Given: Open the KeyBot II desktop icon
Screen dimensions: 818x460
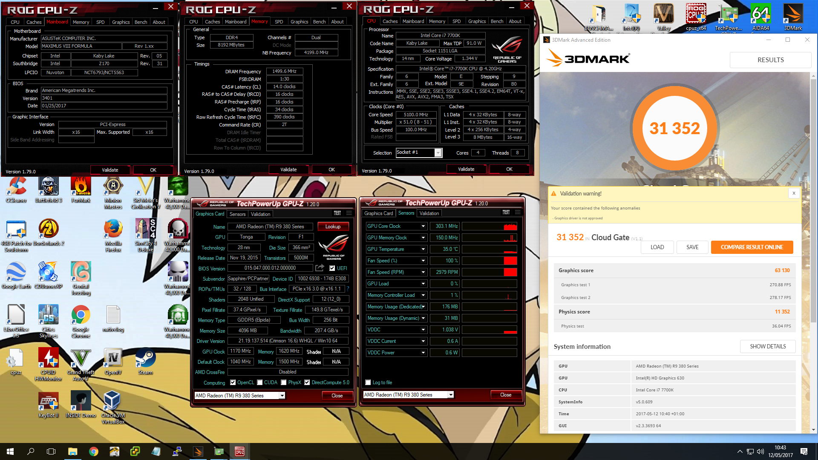Looking at the screenshot, I should 48,405.
